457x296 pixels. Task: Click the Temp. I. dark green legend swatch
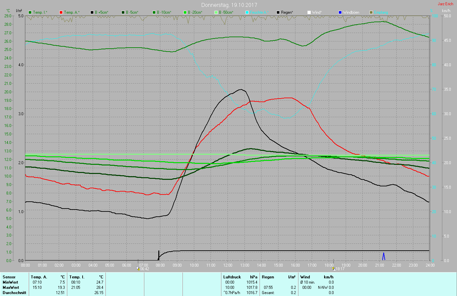coord(30,12)
